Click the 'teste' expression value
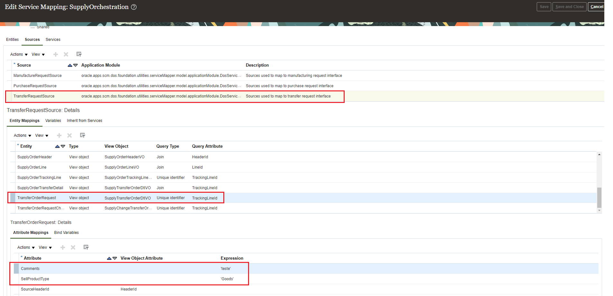The height and width of the screenshot is (296, 613). (226, 269)
